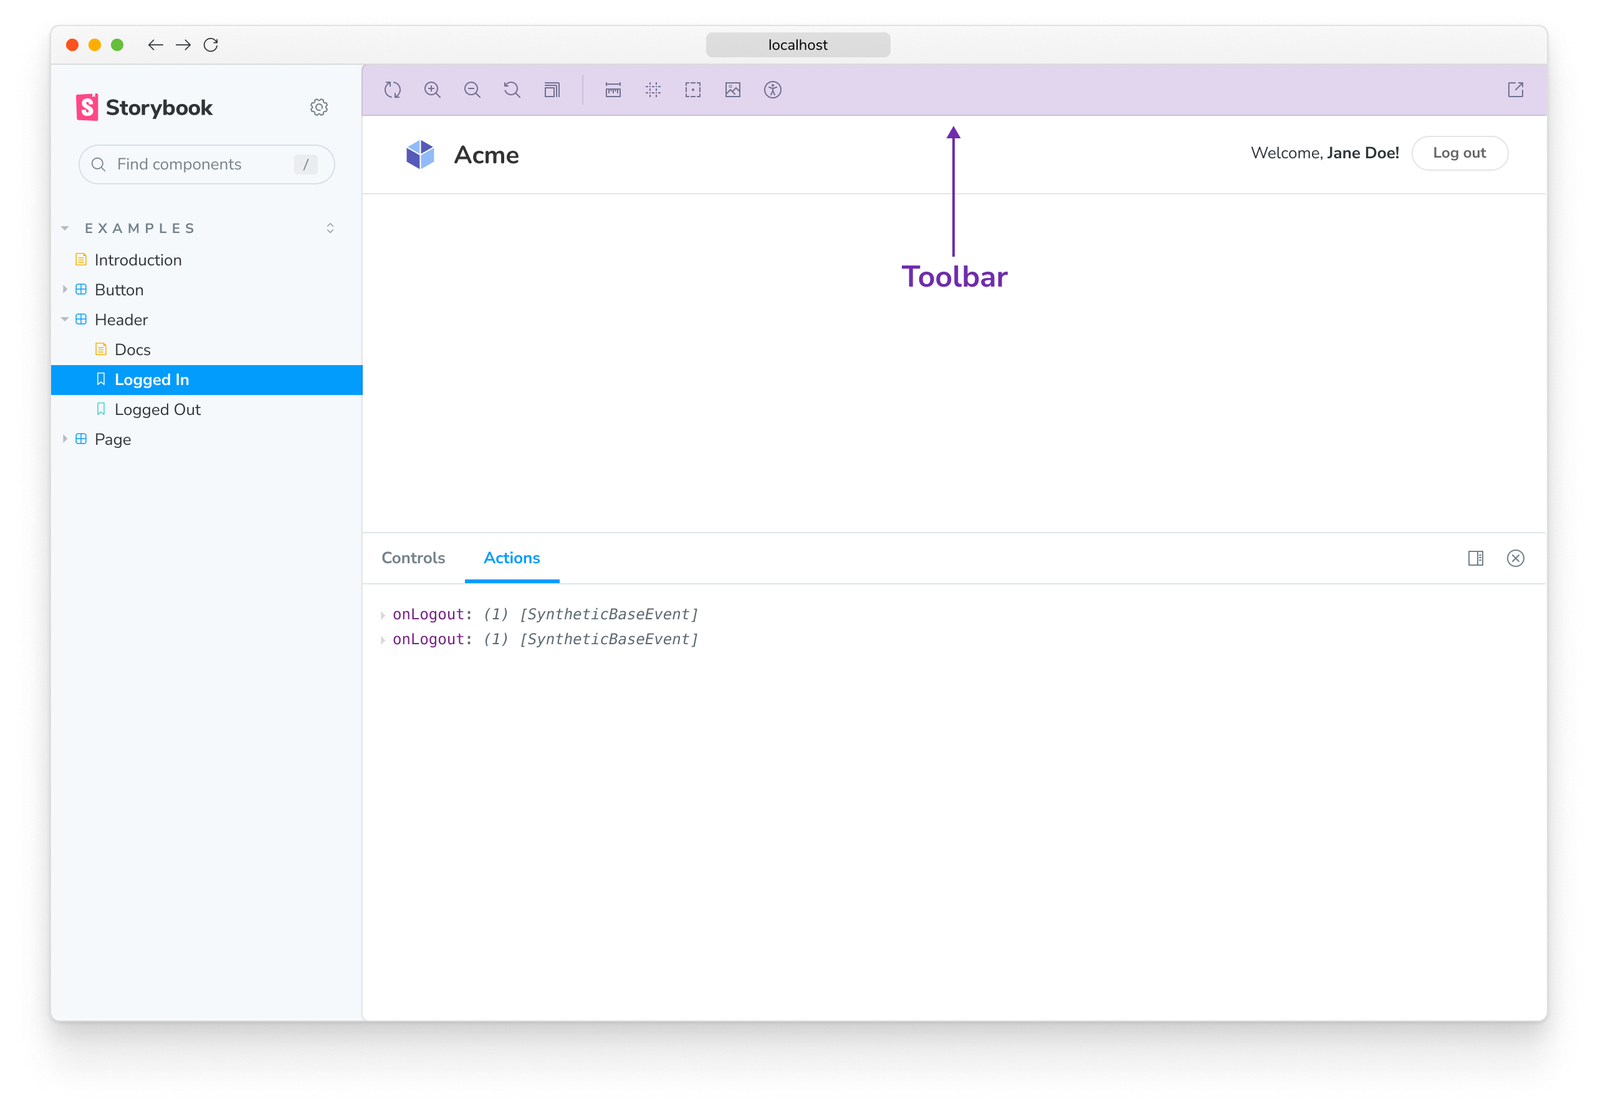Expand the Button component tree
This screenshot has width=1598, height=1109.
coord(67,290)
